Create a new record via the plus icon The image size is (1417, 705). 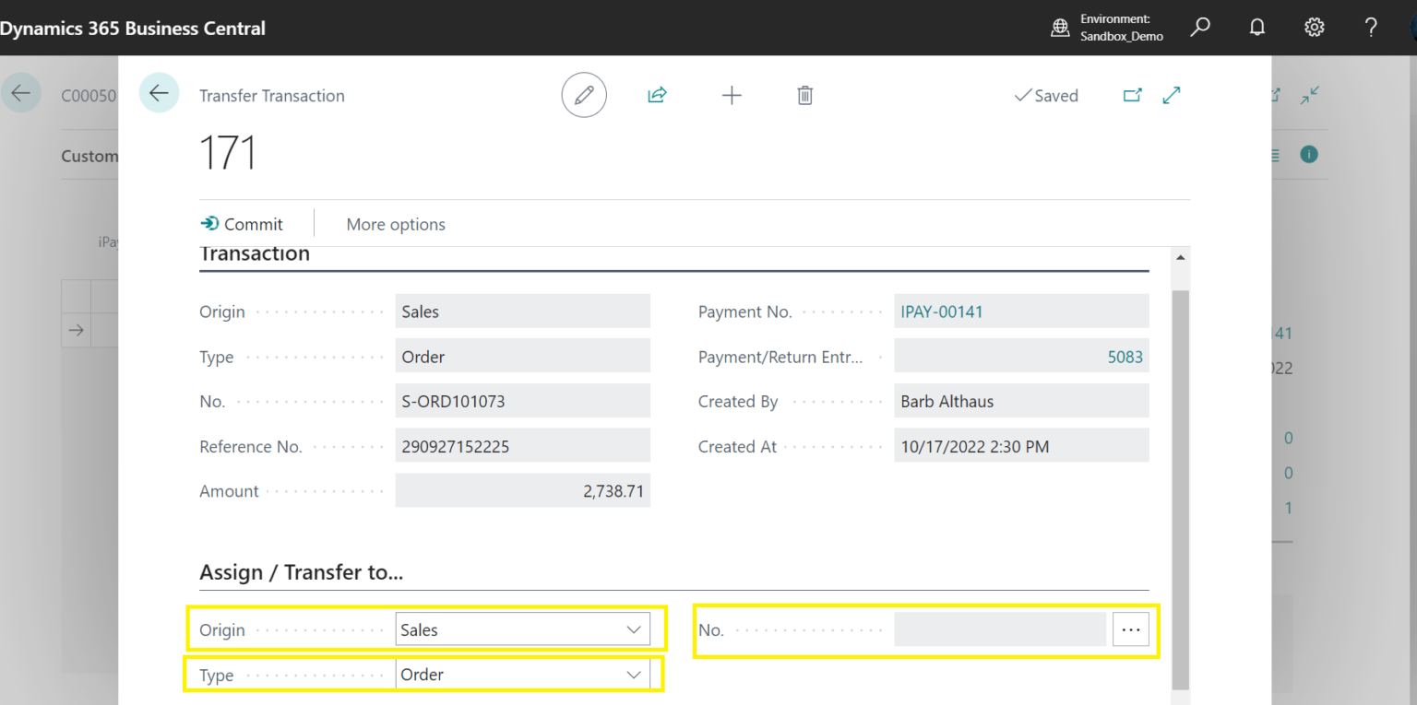[732, 95]
